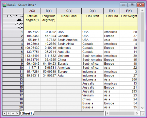The height and width of the screenshot is (118, 147).
Task: Close the Book3 window
Action: pos(140,5)
